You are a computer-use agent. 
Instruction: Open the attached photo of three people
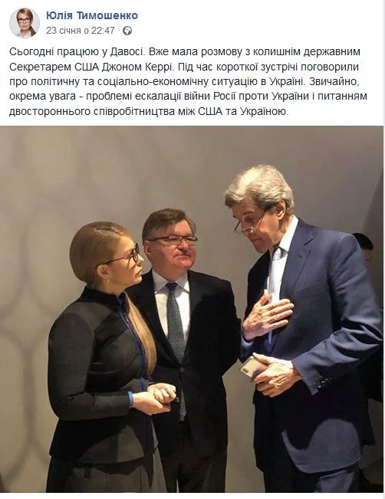tap(192, 309)
